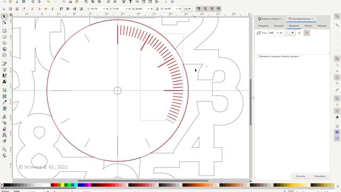Image resolution: width=341 pixels, height=192 pixels.
Task: Select the Node edit tool
Action: (4, 22)
